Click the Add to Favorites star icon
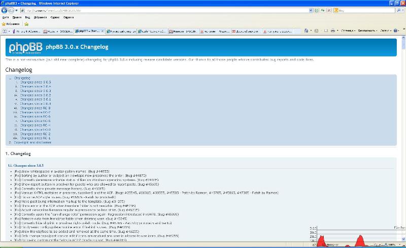This screenshot has width=406, height=248. (26, 23)
